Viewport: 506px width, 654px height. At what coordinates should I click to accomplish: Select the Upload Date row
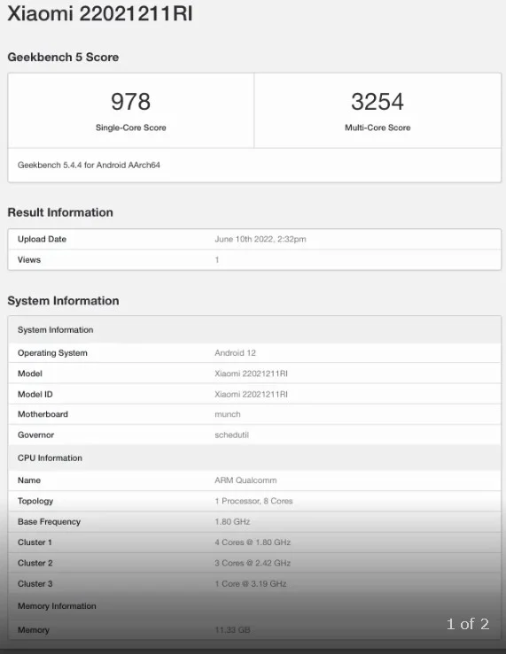254,240
